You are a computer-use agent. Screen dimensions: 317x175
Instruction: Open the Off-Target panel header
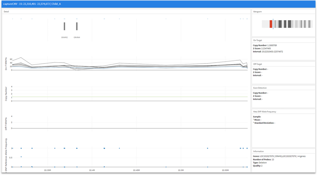(258, 64)
